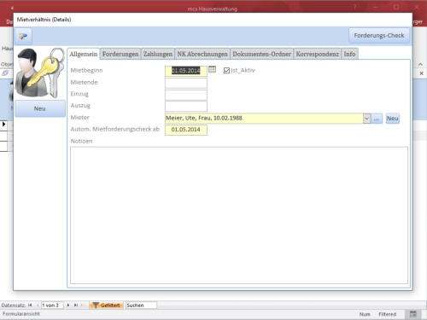Toggle the Ist_Aktiv checkbox
The image size is (427, 320).
pyautogui.click(x=226, y=71)
